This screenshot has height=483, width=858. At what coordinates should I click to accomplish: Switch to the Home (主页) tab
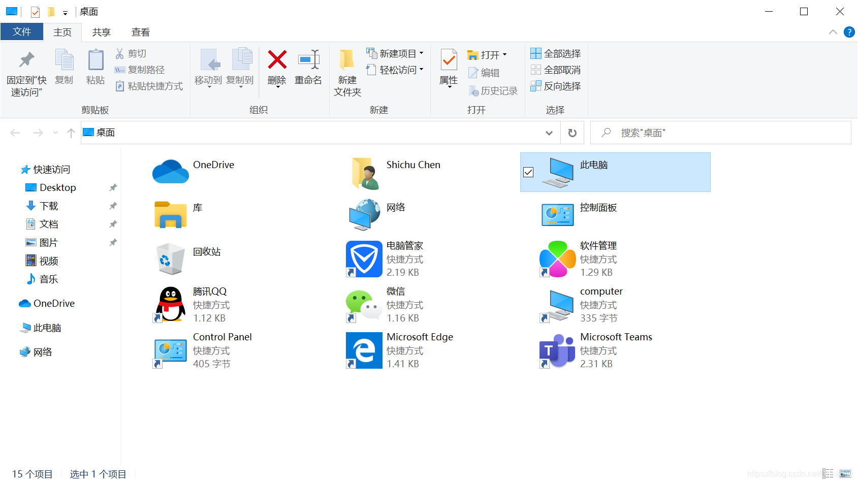[62, 32]
